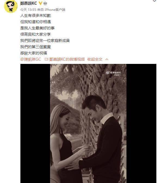Click the iPhone客户端 source link
Screen dimensions: 161x183
55,10
